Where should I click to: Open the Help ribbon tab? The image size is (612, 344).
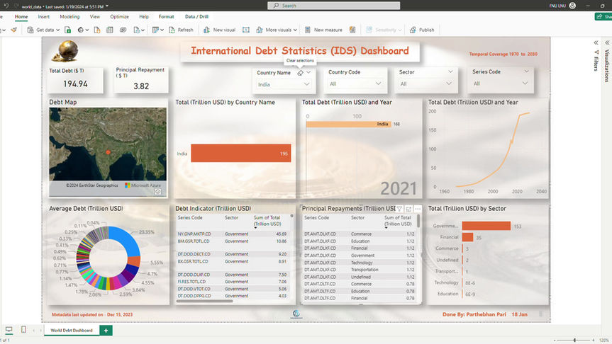point(144,17)
